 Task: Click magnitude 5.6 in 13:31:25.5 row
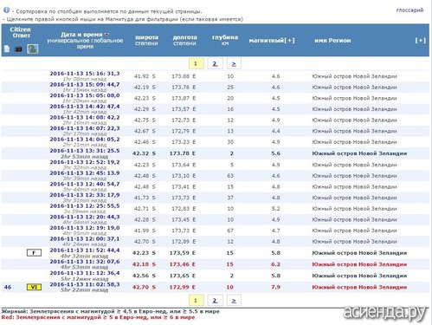click(x=275, y=153)
